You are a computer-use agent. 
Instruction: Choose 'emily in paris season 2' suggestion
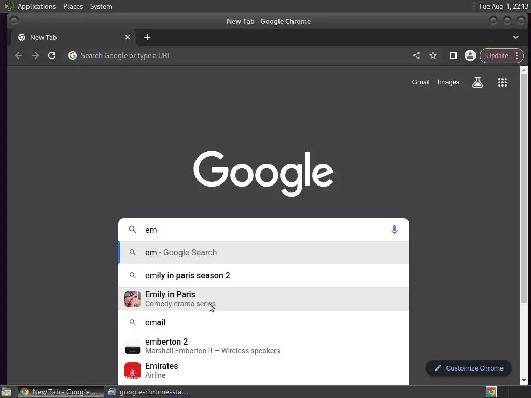(263, 275)
